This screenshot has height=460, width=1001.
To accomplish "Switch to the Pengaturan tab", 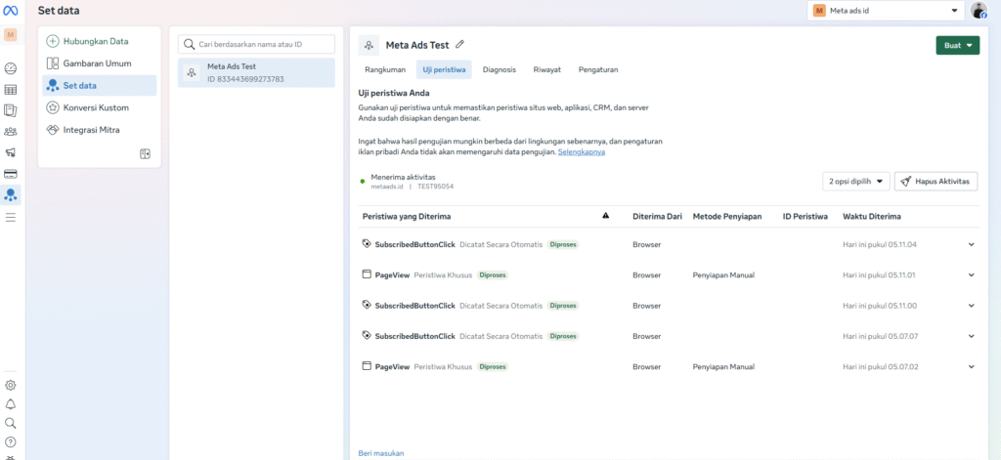I will click(597, 69).
